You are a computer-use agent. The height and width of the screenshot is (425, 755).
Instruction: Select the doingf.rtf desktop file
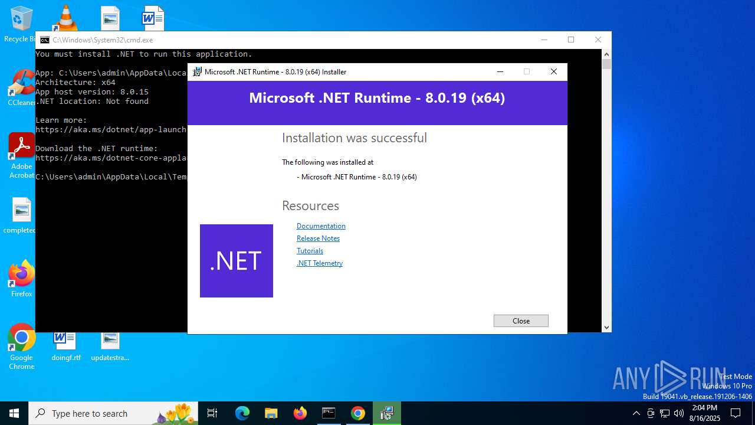coord(65,346)
